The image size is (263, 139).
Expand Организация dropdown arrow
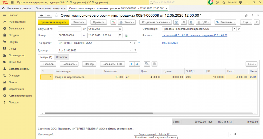click(234, 29)
